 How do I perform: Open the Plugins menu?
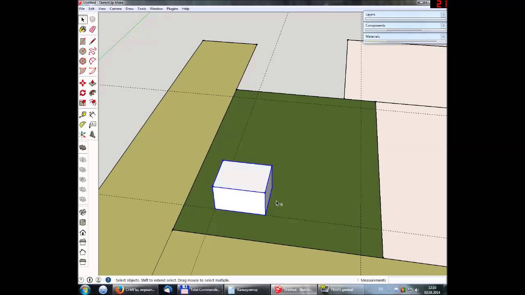(x=172, y=9)
